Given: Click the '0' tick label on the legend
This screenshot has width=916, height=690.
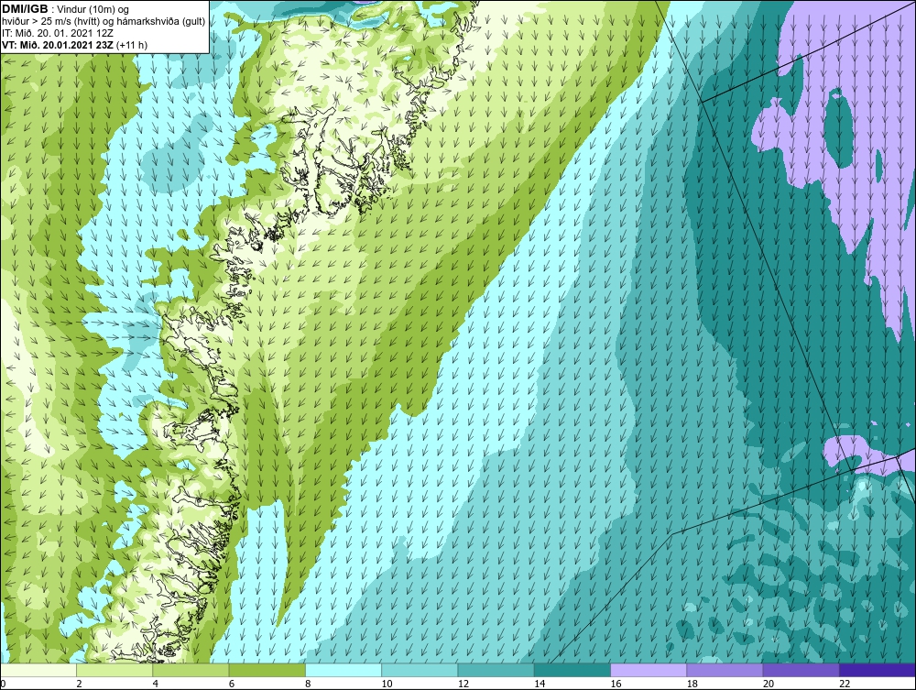Looking at the screenshot, I should point(3,685).
